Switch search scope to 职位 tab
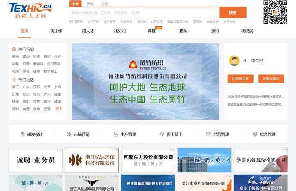 point(90,3)
